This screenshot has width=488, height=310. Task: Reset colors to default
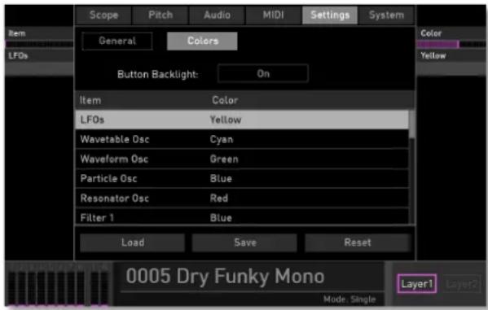(358, 242)
